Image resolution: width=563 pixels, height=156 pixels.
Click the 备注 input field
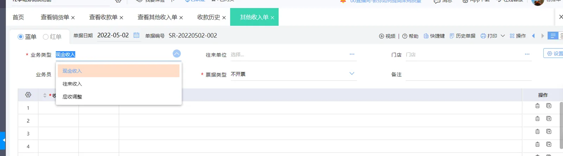point(468,75)
